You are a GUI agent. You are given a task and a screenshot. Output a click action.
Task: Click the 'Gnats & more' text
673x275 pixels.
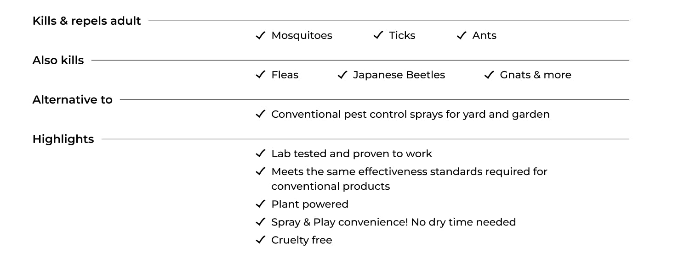536,75
